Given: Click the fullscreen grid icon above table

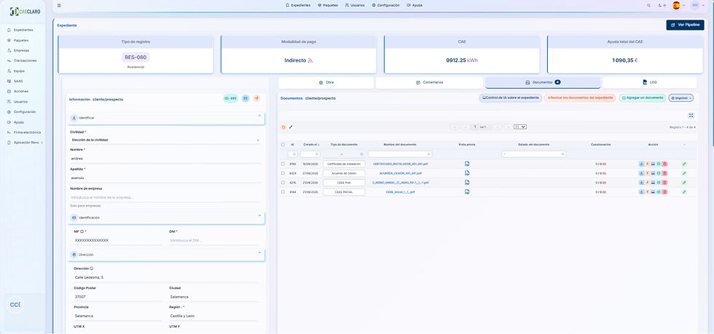Looking at the screenshot, I should tap(691, 116).
